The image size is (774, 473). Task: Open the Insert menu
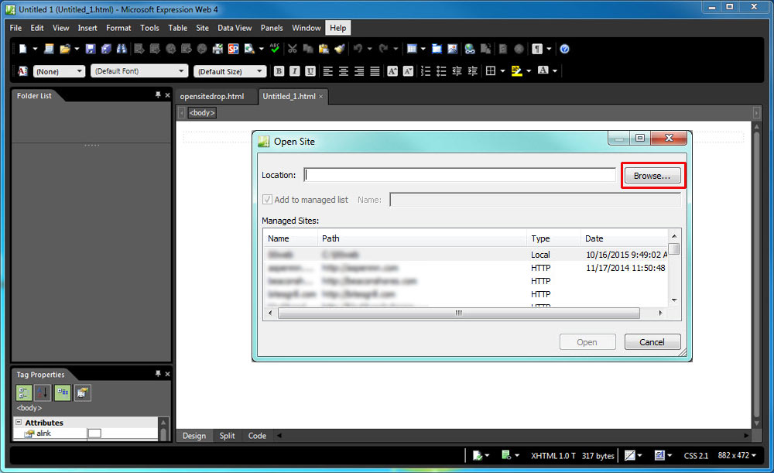(87, 28)
